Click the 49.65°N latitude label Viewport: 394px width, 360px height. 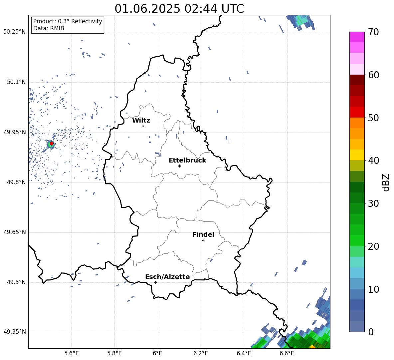click(x=14, y=232)
